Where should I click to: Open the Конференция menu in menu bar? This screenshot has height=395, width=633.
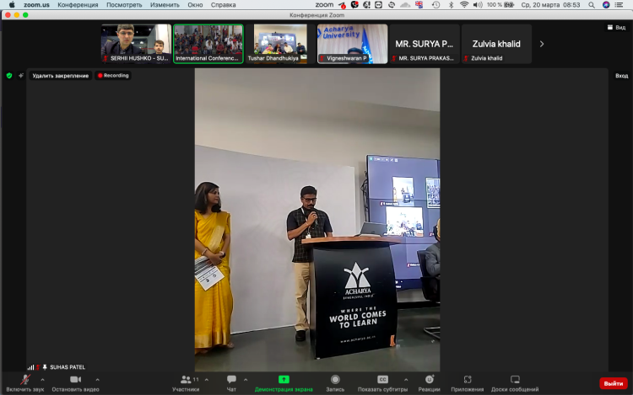[x=78, y=5]
